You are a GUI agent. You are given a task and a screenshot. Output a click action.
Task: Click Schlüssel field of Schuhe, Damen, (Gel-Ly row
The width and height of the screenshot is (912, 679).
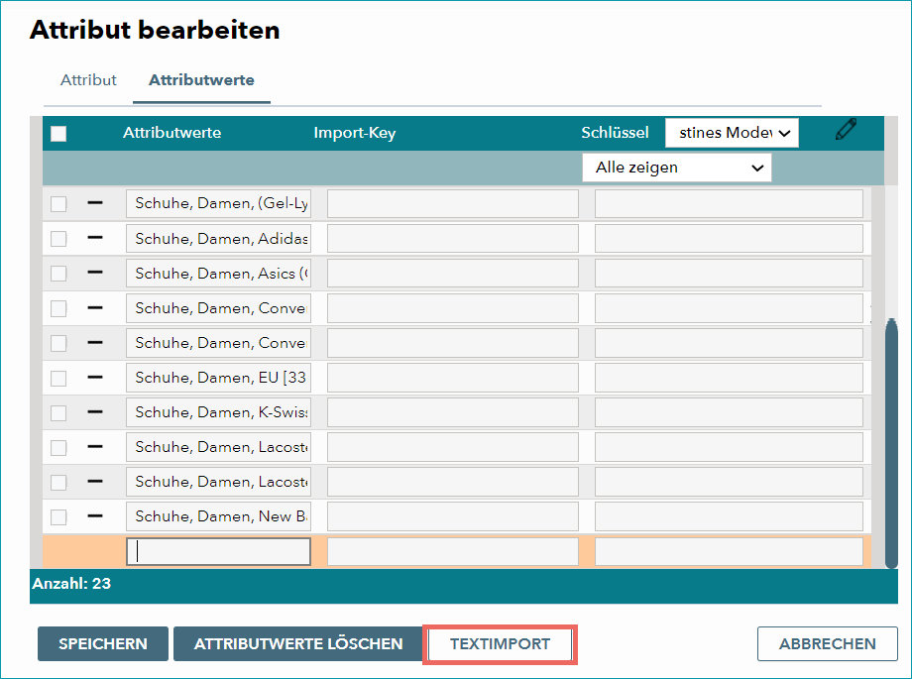coord(729,203)
